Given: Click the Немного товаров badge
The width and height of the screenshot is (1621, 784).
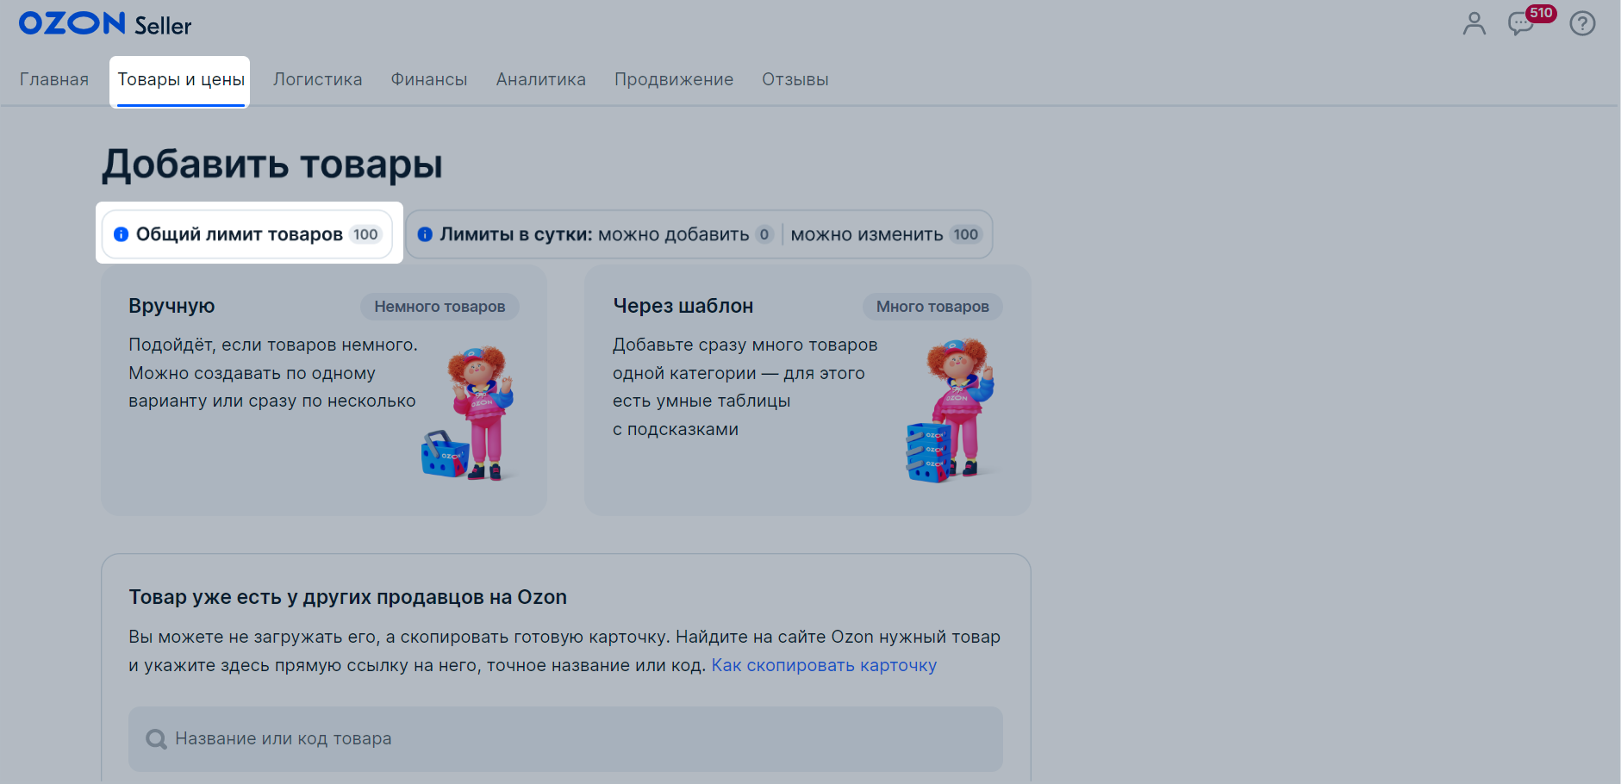Looking at the screenshot, I should (x=440, y=307).
